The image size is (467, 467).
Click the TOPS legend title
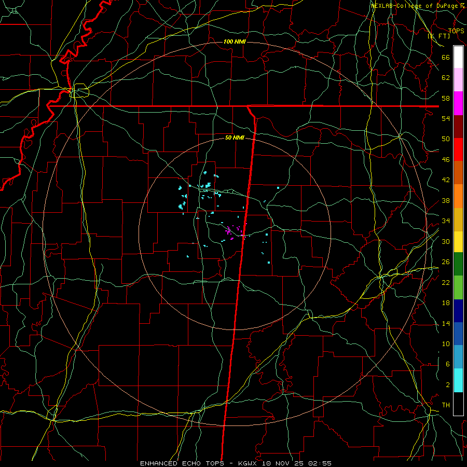[x=456, y=31]
